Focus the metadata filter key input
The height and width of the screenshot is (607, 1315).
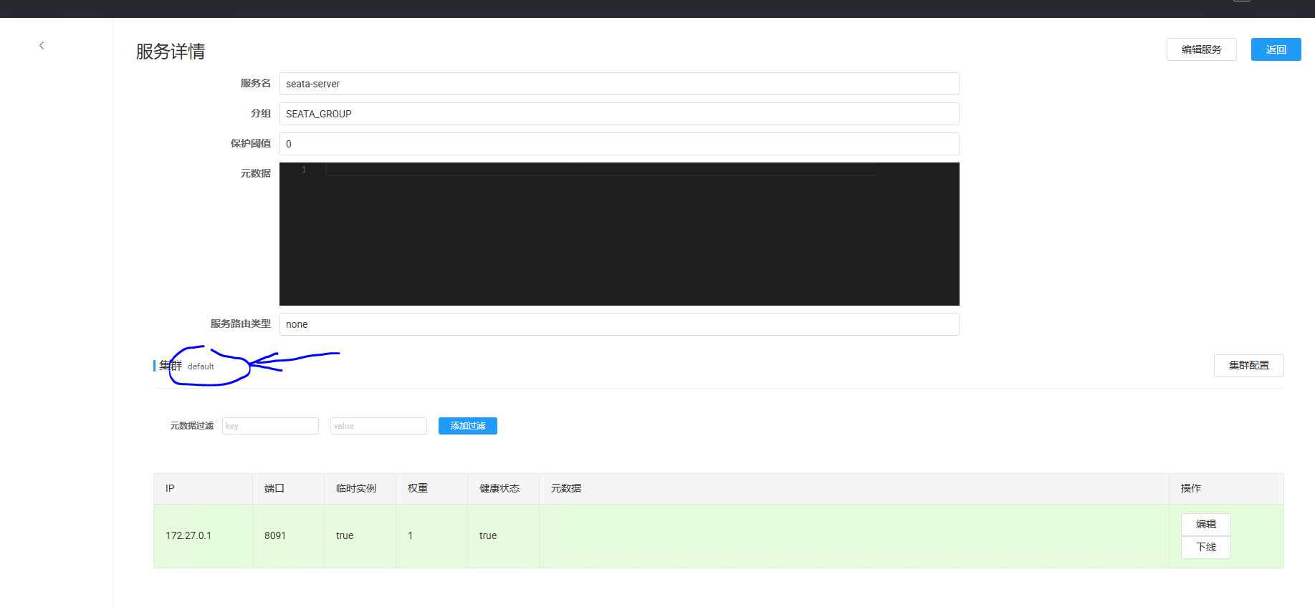(x=270, y=426)
